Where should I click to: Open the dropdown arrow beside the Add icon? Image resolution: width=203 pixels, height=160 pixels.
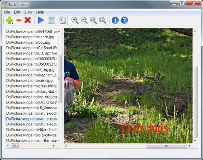coord(13,23)
